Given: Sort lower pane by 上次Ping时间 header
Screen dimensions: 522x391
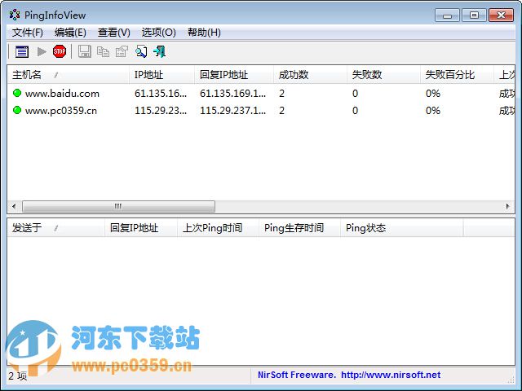Looking at the screenshot, I should (x=219, y=228).
